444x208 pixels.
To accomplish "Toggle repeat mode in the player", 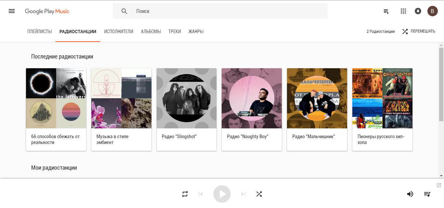I will pyautogui.click(x=185, y=194).
